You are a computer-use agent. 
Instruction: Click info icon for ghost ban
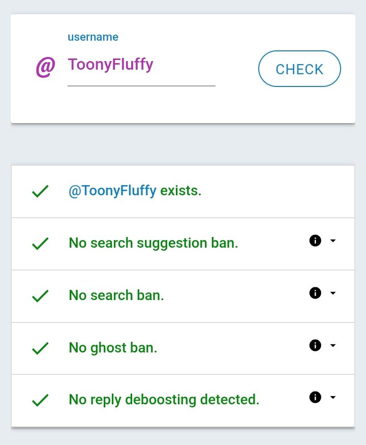(315, 345)
